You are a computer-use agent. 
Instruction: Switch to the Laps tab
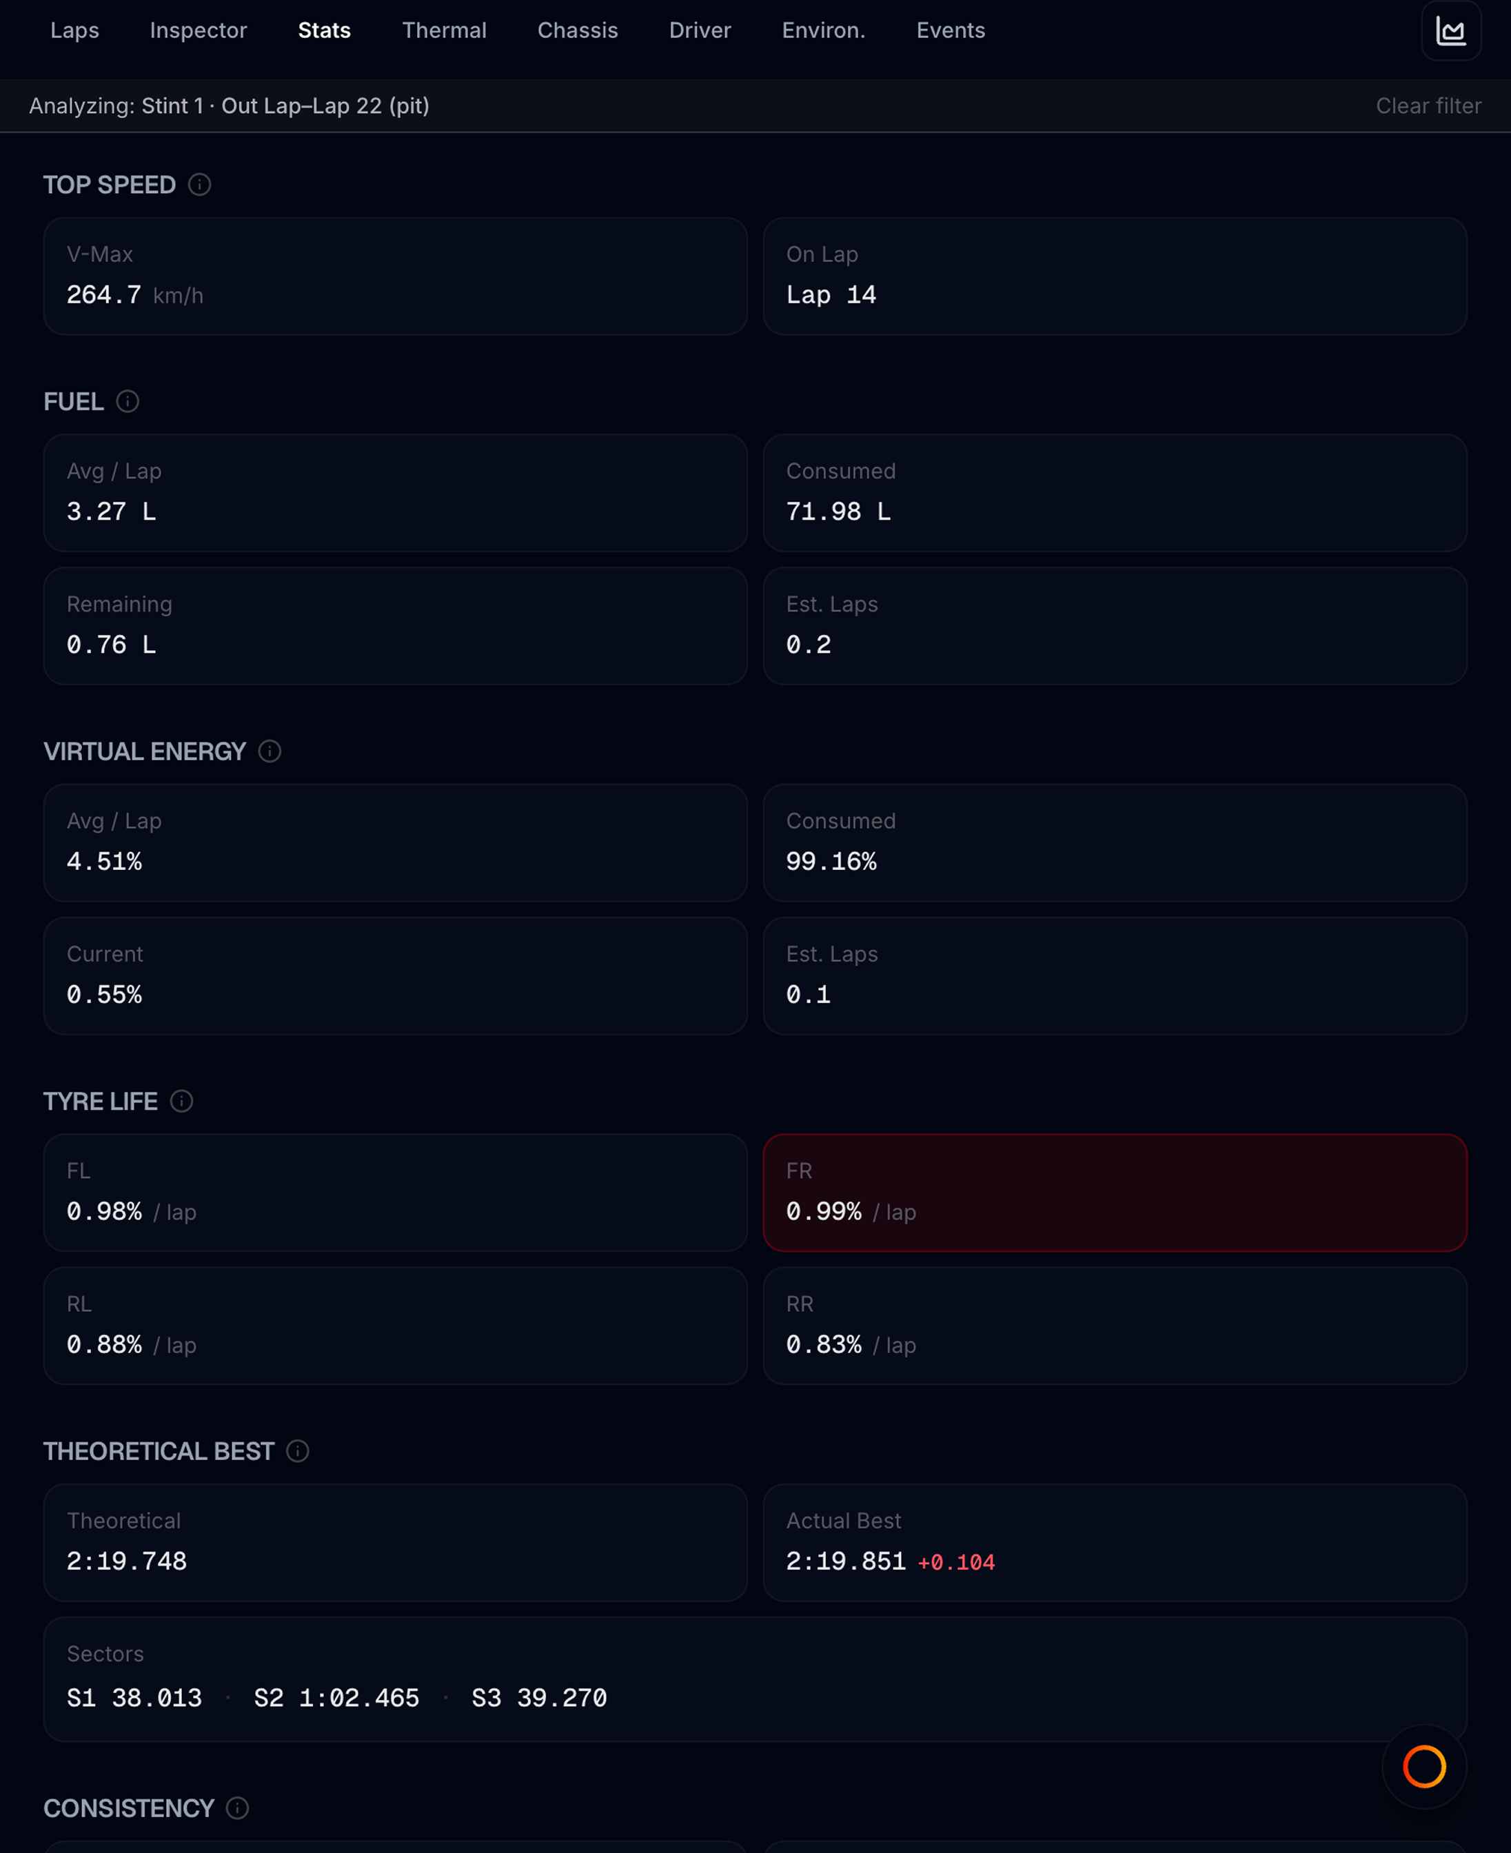75,30
